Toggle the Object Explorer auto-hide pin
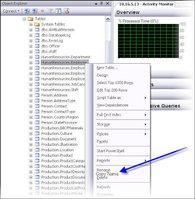The image size is (195, 199). click(x=101, y=3)
